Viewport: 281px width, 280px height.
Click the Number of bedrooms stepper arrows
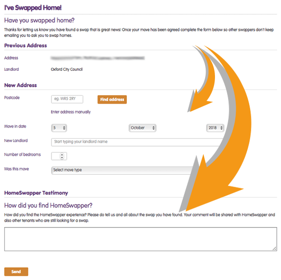(62, 156)
